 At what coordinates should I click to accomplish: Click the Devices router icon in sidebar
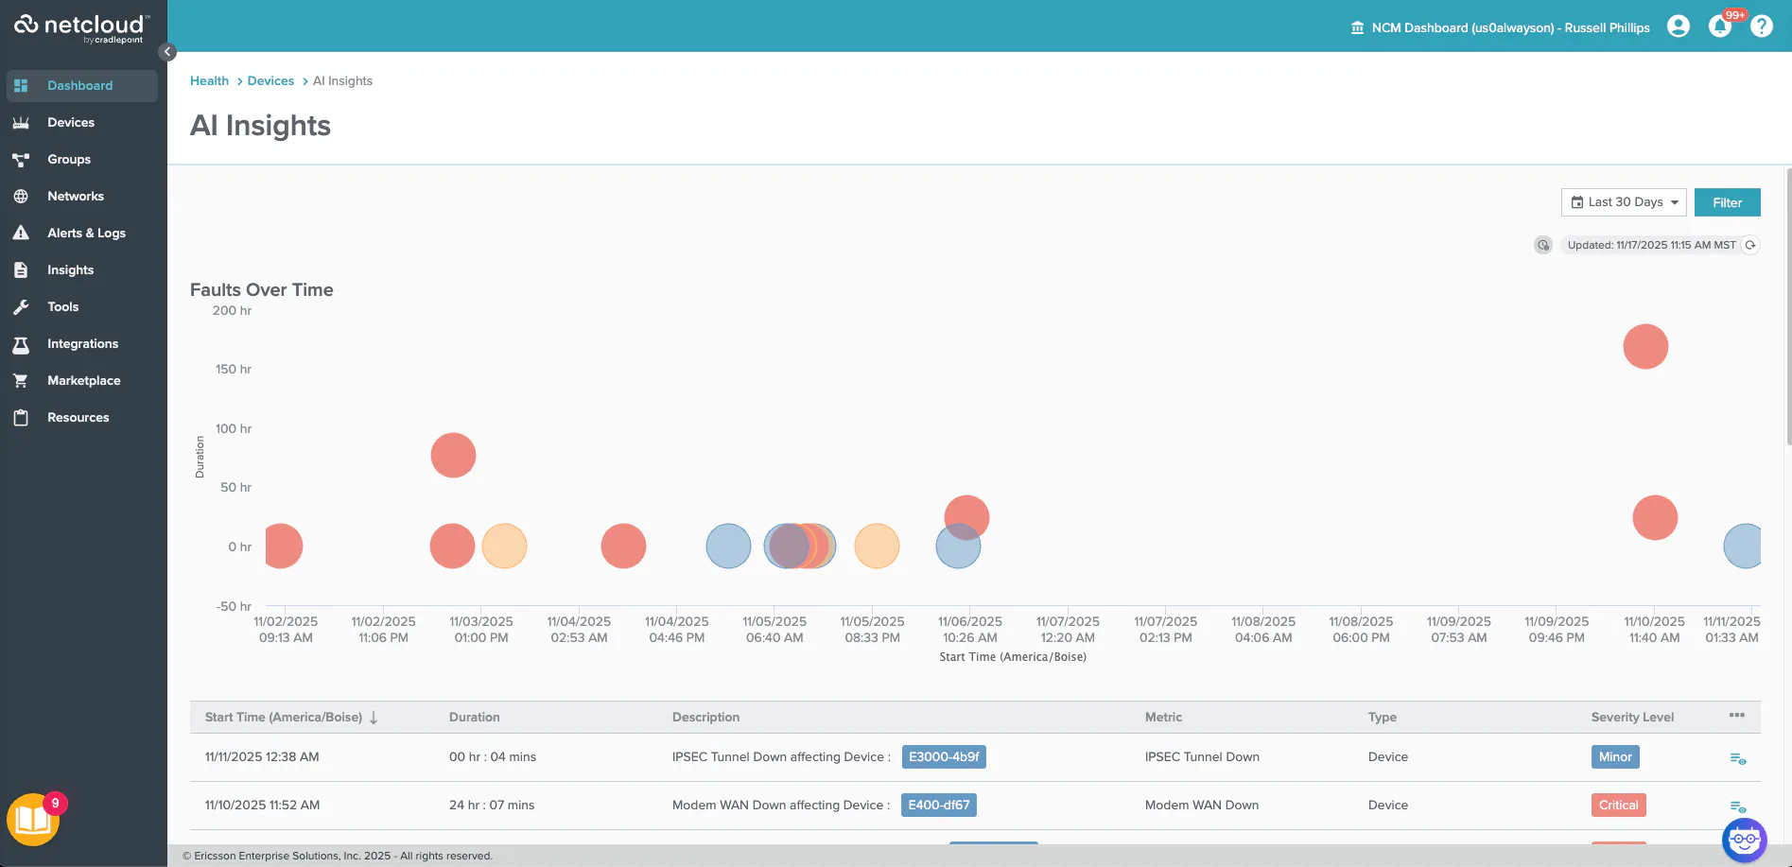[21, 122]
